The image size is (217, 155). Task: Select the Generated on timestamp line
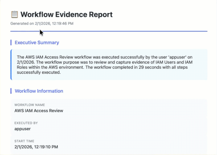click(x=42, y=23)
